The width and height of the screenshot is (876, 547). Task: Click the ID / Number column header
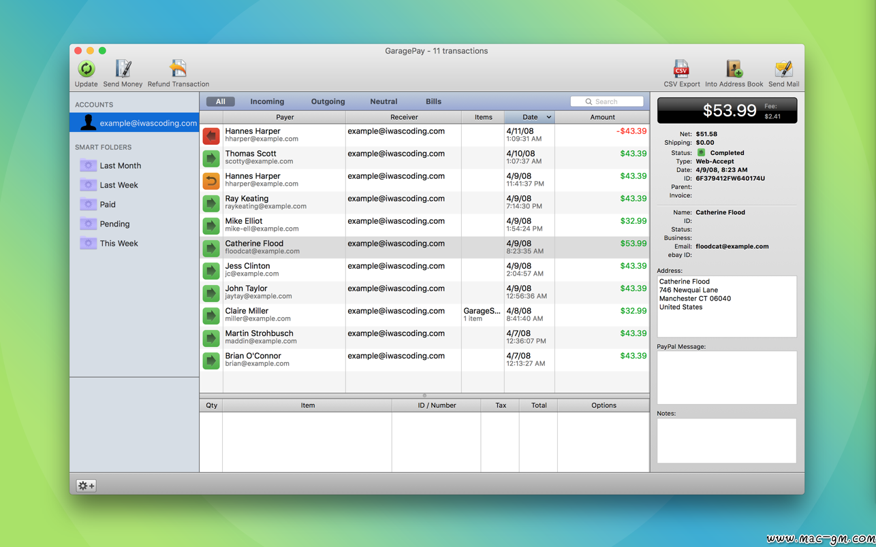pyautogui.click(x=437, y=405)
